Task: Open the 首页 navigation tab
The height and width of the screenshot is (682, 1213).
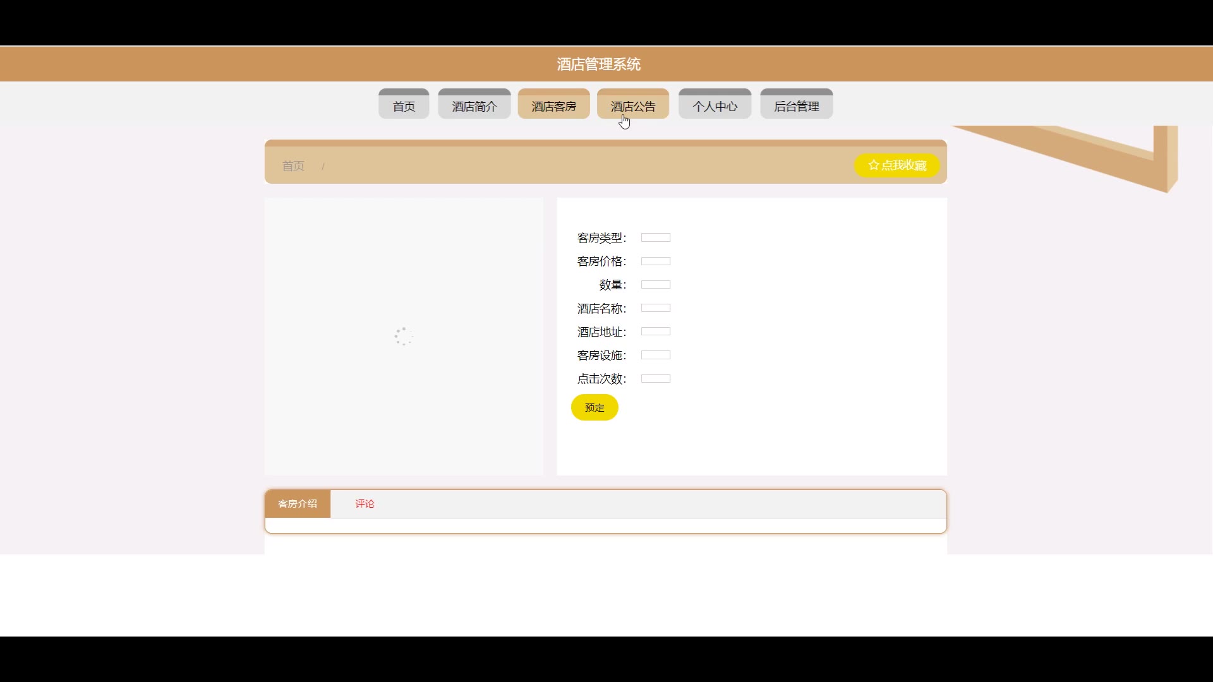Action: [x=404, y=106]
